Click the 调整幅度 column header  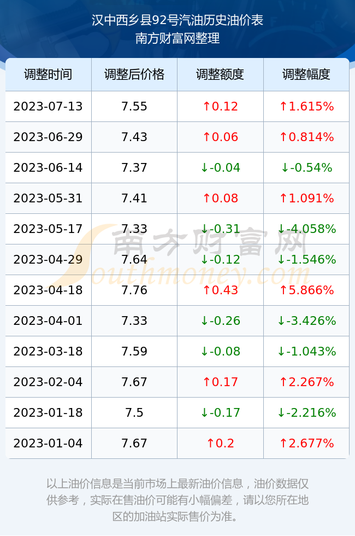coord(306,74)
